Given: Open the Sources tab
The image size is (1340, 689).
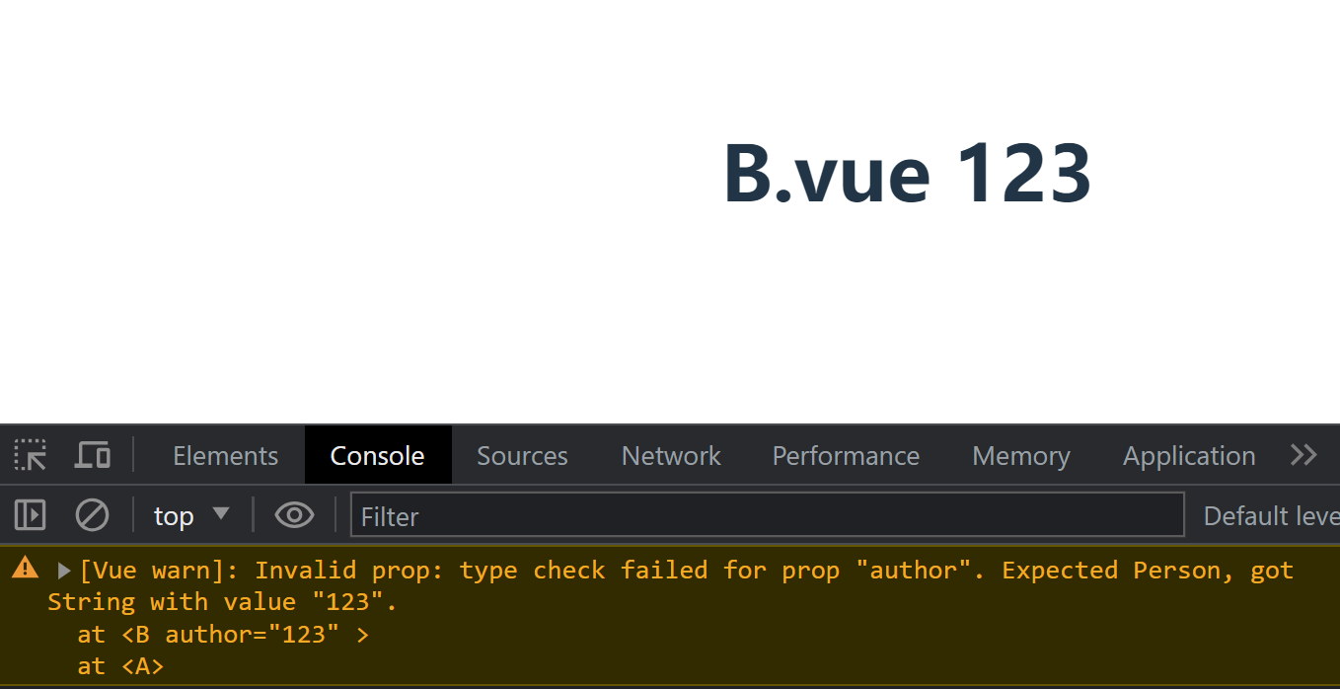Looking at the screenshot, I should [522, 455].
